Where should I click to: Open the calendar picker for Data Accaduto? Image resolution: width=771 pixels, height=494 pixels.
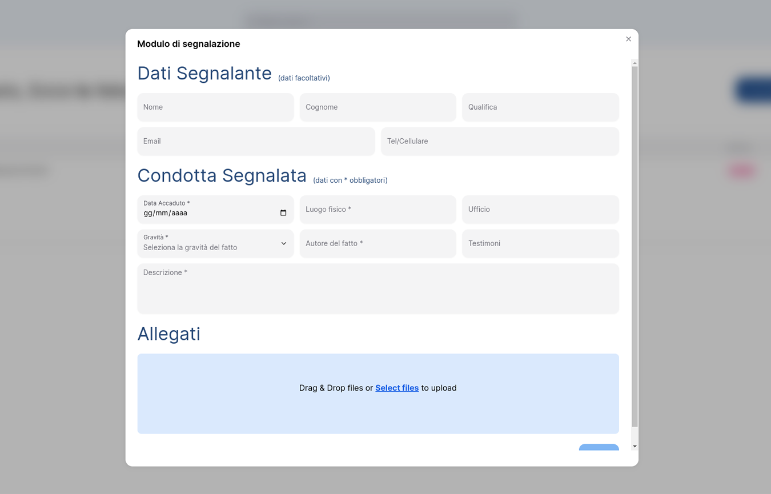click(x=283, y=213)
